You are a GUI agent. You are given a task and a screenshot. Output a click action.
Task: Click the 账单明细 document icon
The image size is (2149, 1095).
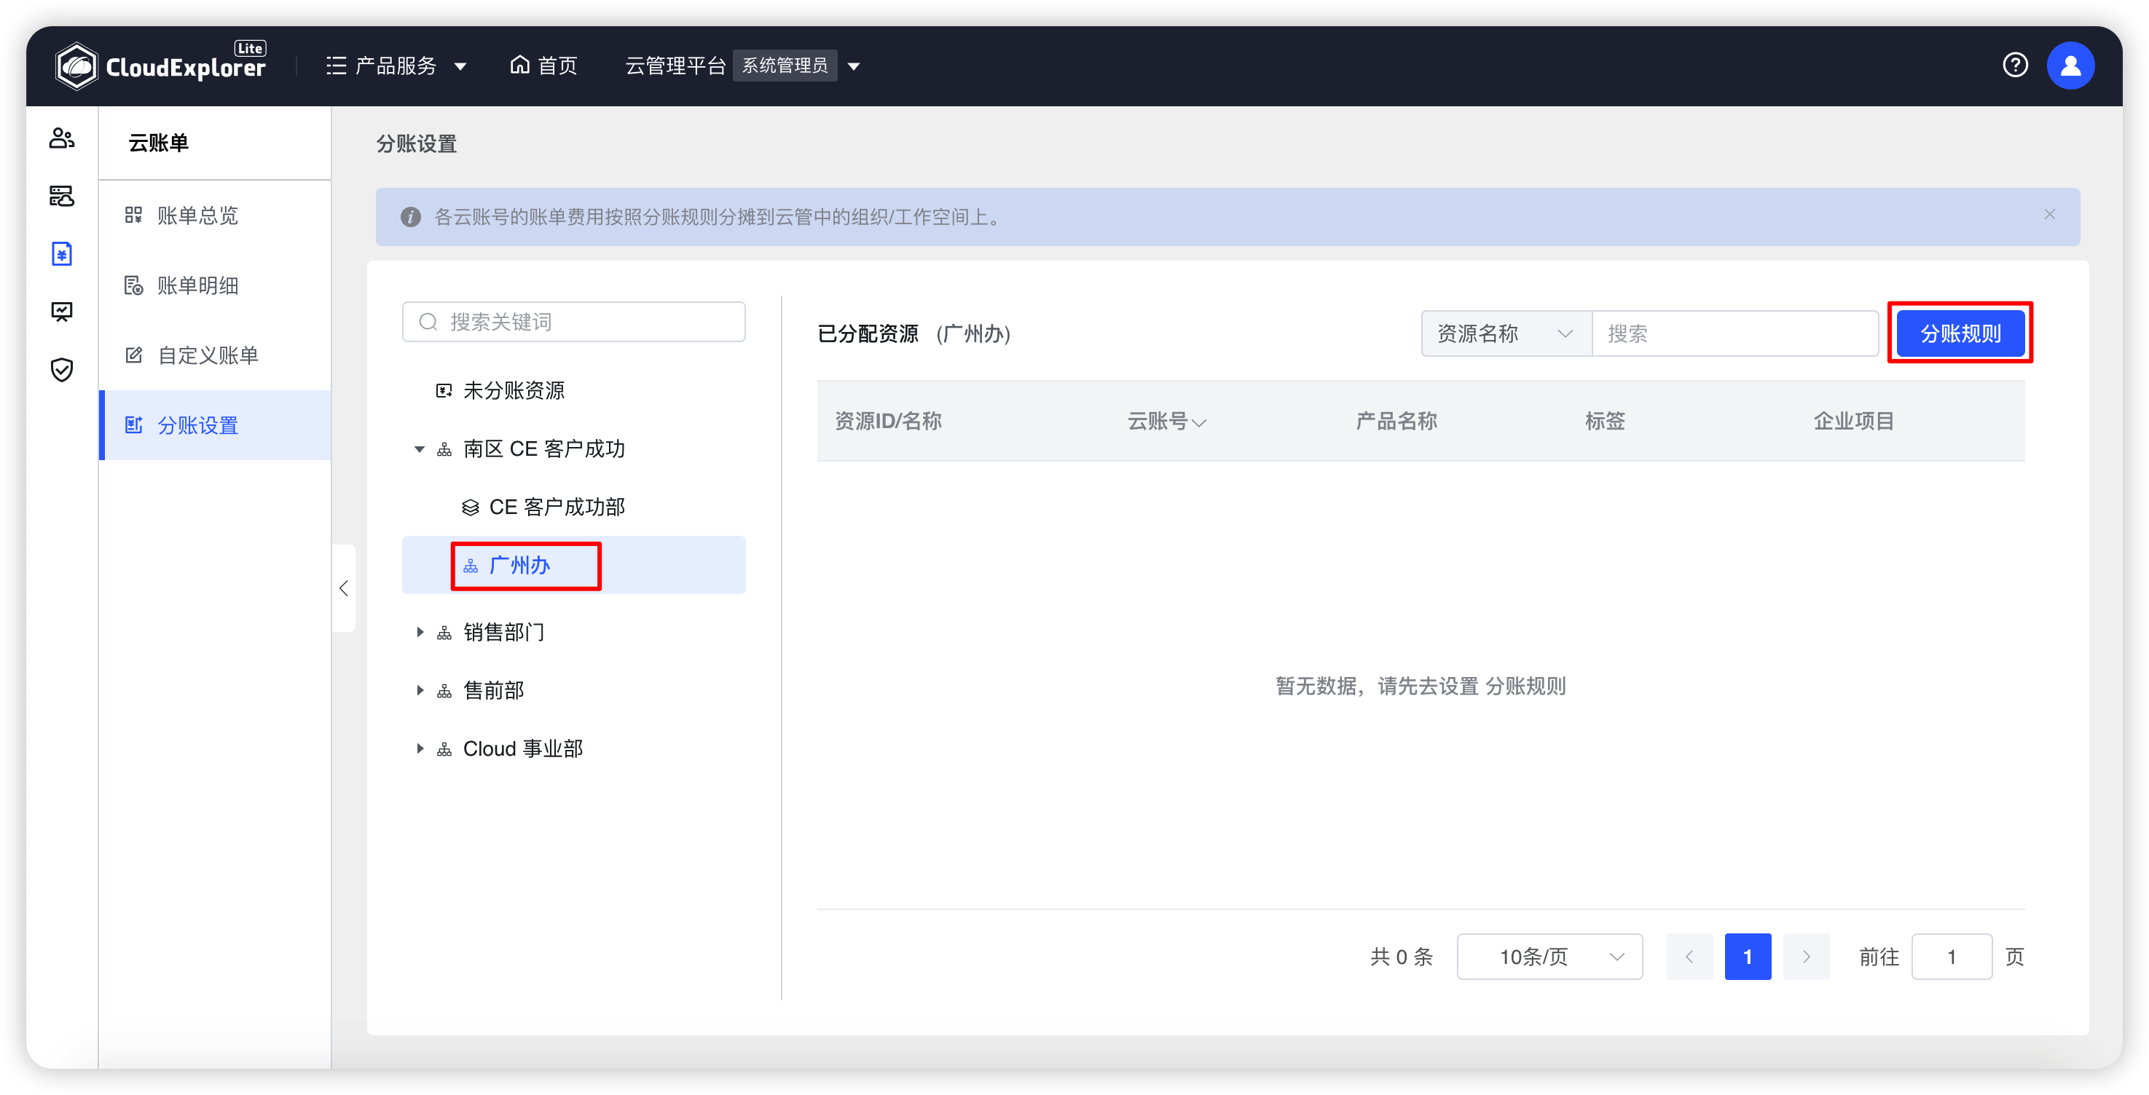133,286
